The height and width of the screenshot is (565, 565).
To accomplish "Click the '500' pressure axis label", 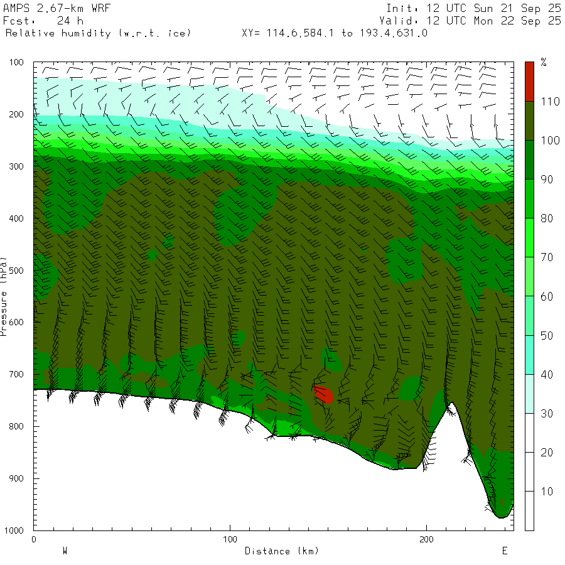I will 16,270.
